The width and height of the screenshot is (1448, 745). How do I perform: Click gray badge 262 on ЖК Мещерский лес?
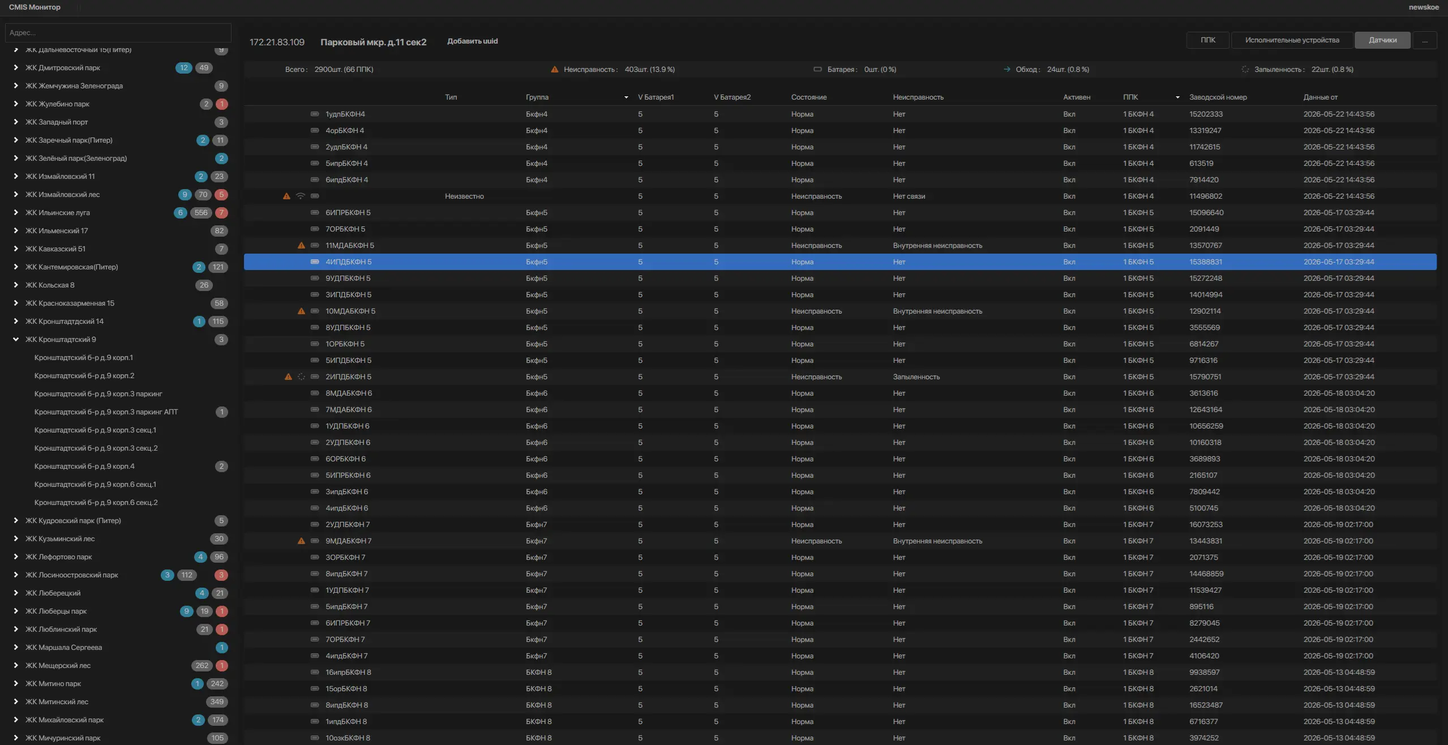click(x=202, y=666)
